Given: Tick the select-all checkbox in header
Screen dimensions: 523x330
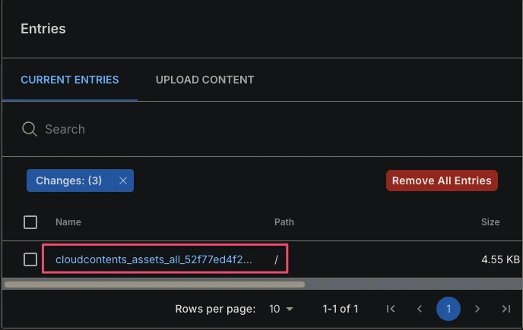Looking at the screenshot, I should (x=30, y=222).
